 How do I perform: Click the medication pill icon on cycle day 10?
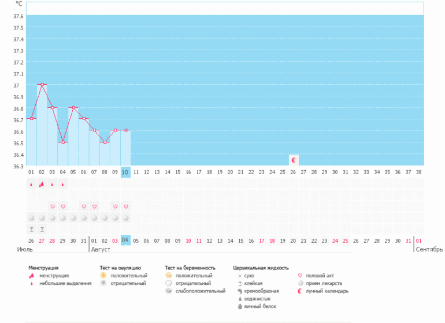click(126, 218)
